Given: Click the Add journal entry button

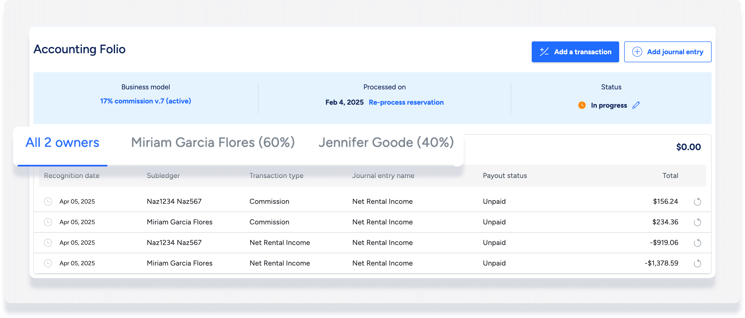Looking at the screenshot, I should coord(667,52).
